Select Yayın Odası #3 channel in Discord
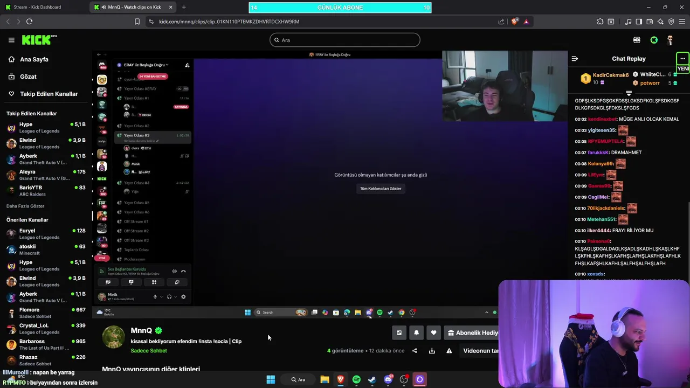 click(154, 135)
